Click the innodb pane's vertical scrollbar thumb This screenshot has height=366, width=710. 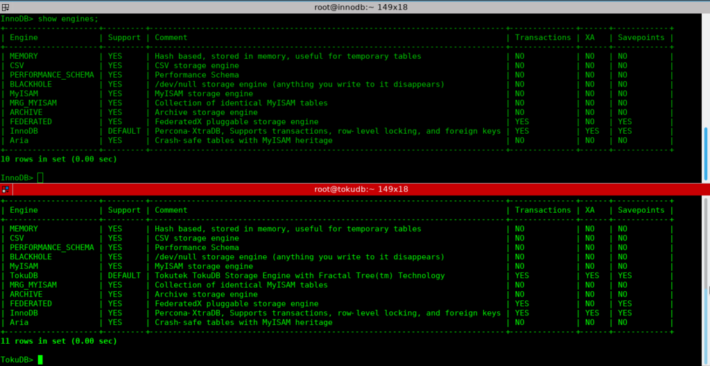(x=706, y=154)
